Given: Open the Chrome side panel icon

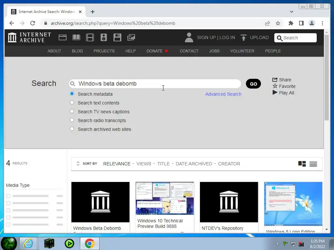Looking at the screenshot, I should click(x=301, y=23).
